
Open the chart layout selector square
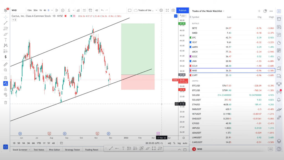coord(130,10)
